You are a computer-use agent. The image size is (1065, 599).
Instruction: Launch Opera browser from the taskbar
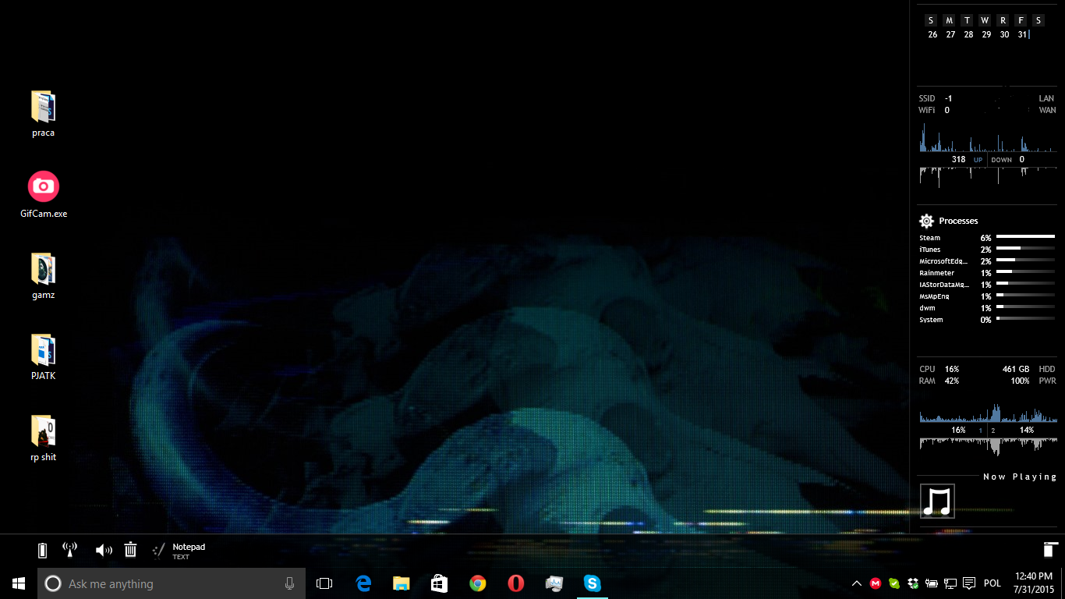pyautogui.click(x=516, y=583)
